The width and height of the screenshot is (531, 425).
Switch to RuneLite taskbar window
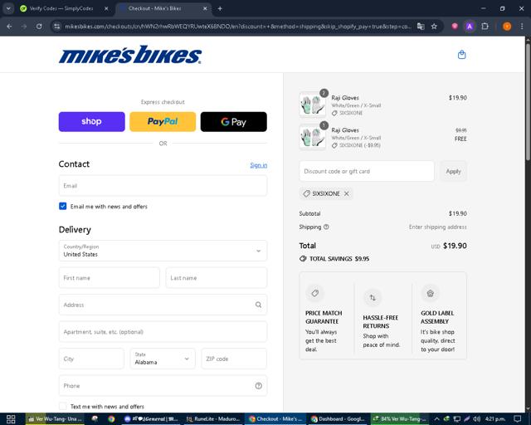(213, 419)
